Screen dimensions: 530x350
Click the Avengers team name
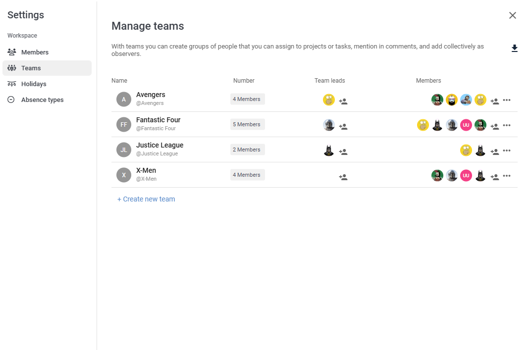tap(151, 95)
